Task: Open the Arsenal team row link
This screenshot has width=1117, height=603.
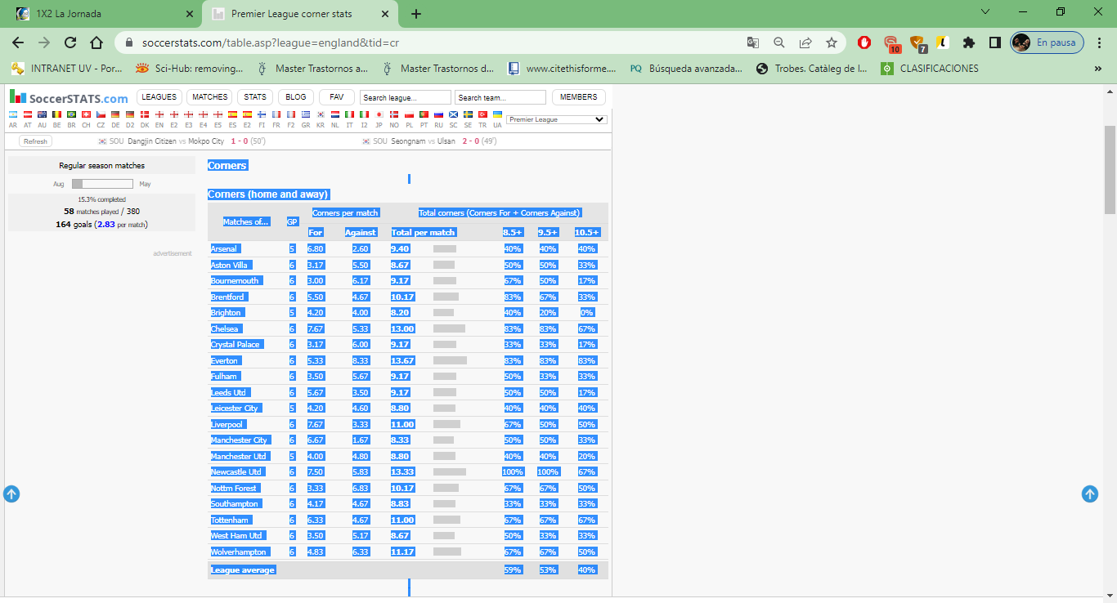Action: 224,248
